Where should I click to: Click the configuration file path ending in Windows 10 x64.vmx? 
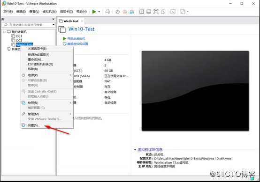click(193, 159)
